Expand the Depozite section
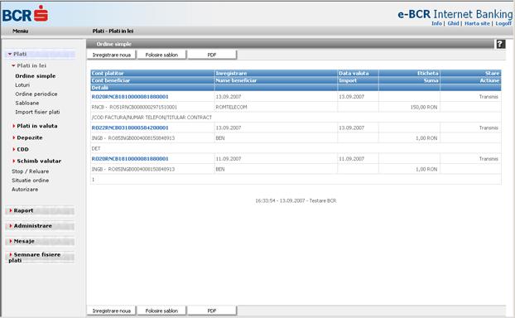The height and width of the screenshot is (318, 515). point(27,137)
